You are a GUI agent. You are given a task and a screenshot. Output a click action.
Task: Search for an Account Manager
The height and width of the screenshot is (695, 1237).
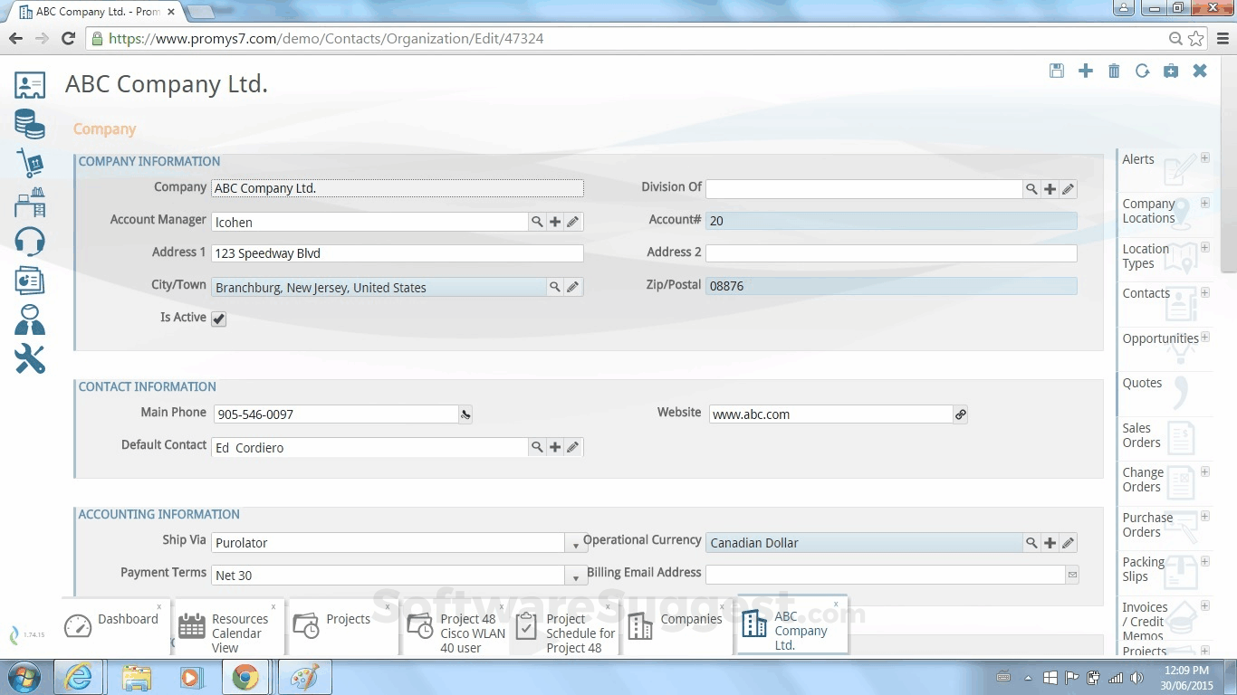(537, 222)
